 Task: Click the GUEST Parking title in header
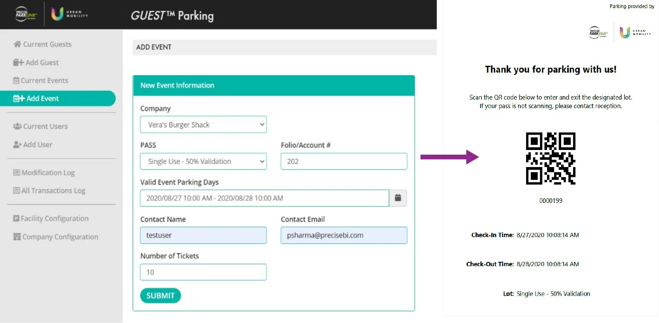point(172,16)
